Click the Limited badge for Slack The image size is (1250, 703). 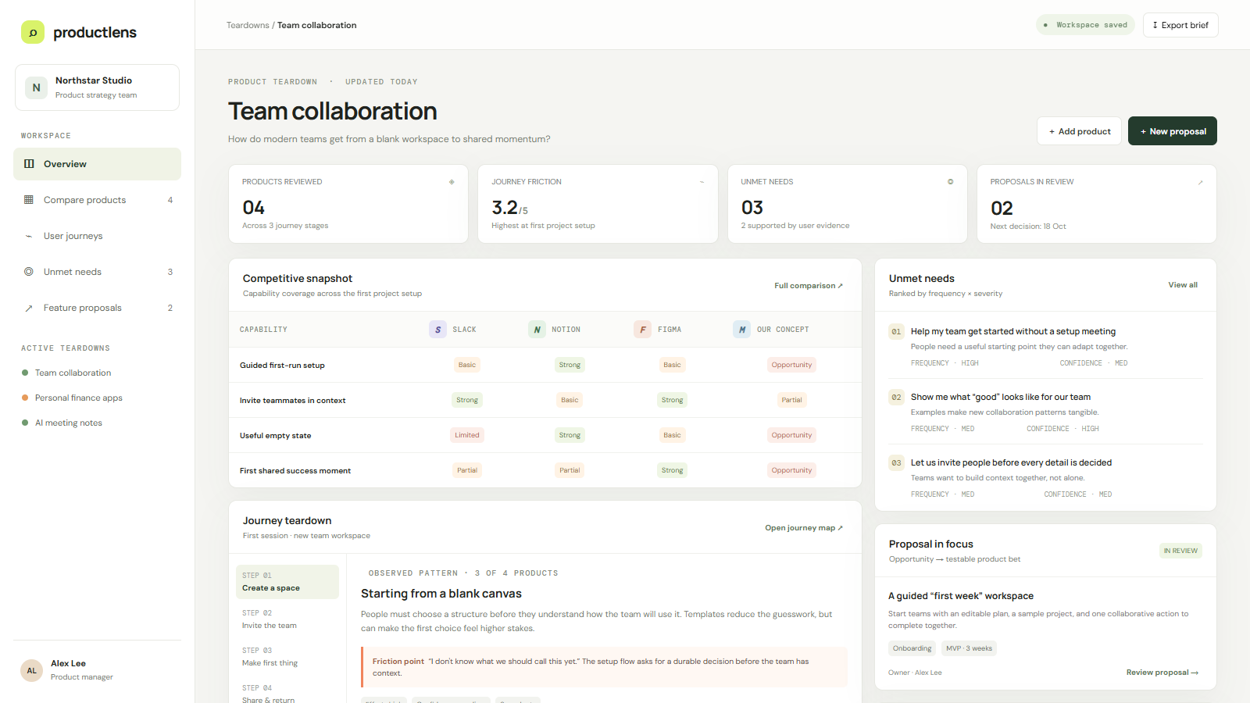pos(467,435)
